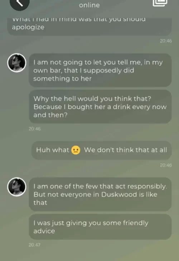179x261 pixels.
Task: Select 'I am one of the few' message
Action: pos(100,194)
